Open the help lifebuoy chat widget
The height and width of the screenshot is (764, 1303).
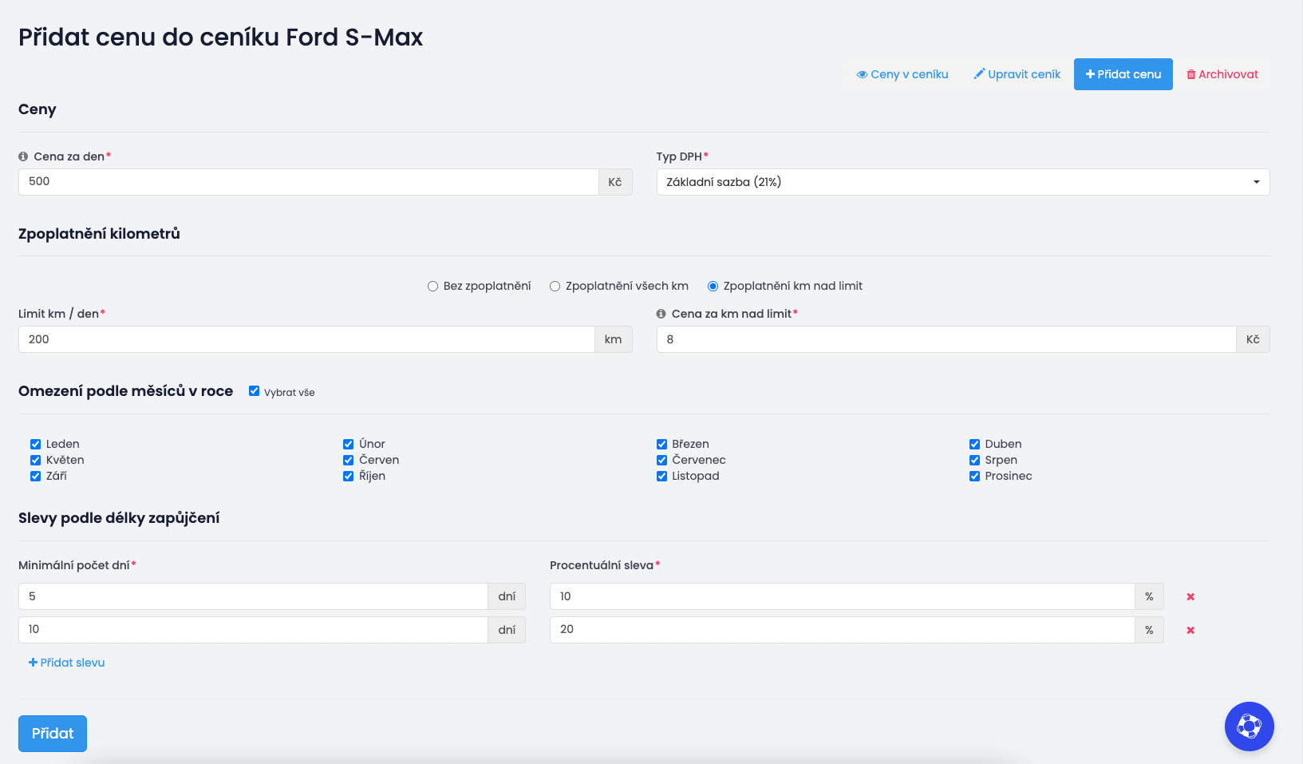point(1249,726)
